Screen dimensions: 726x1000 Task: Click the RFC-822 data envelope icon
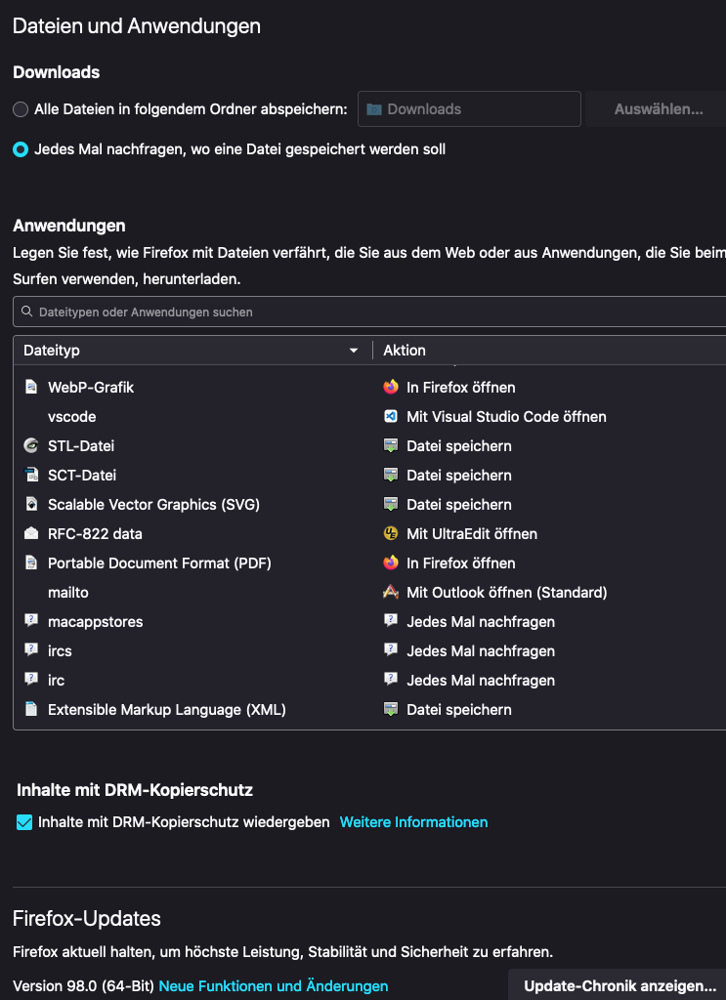click(30, 534)
